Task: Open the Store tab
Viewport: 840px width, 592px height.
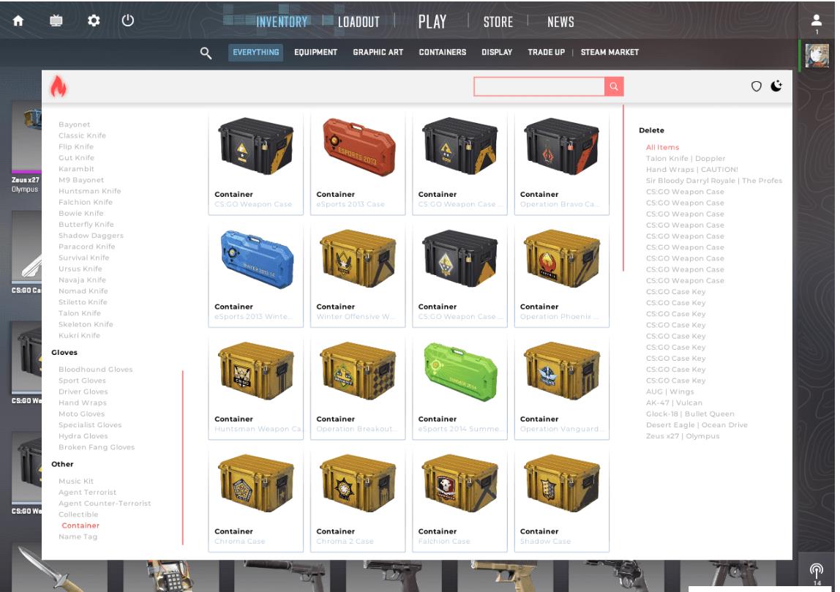Action: tap(498, 22)
